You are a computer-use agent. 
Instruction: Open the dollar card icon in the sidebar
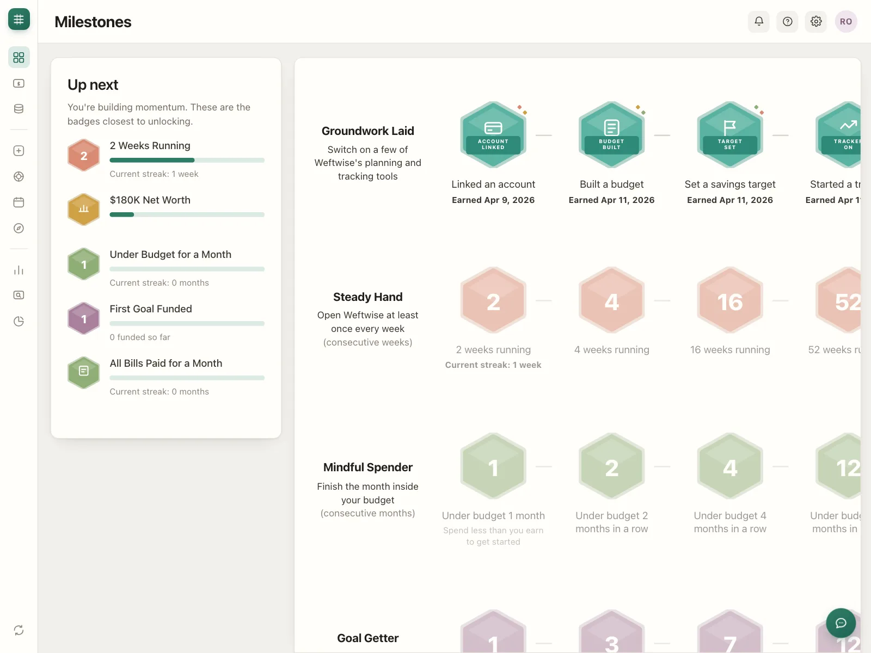(19, 83)
